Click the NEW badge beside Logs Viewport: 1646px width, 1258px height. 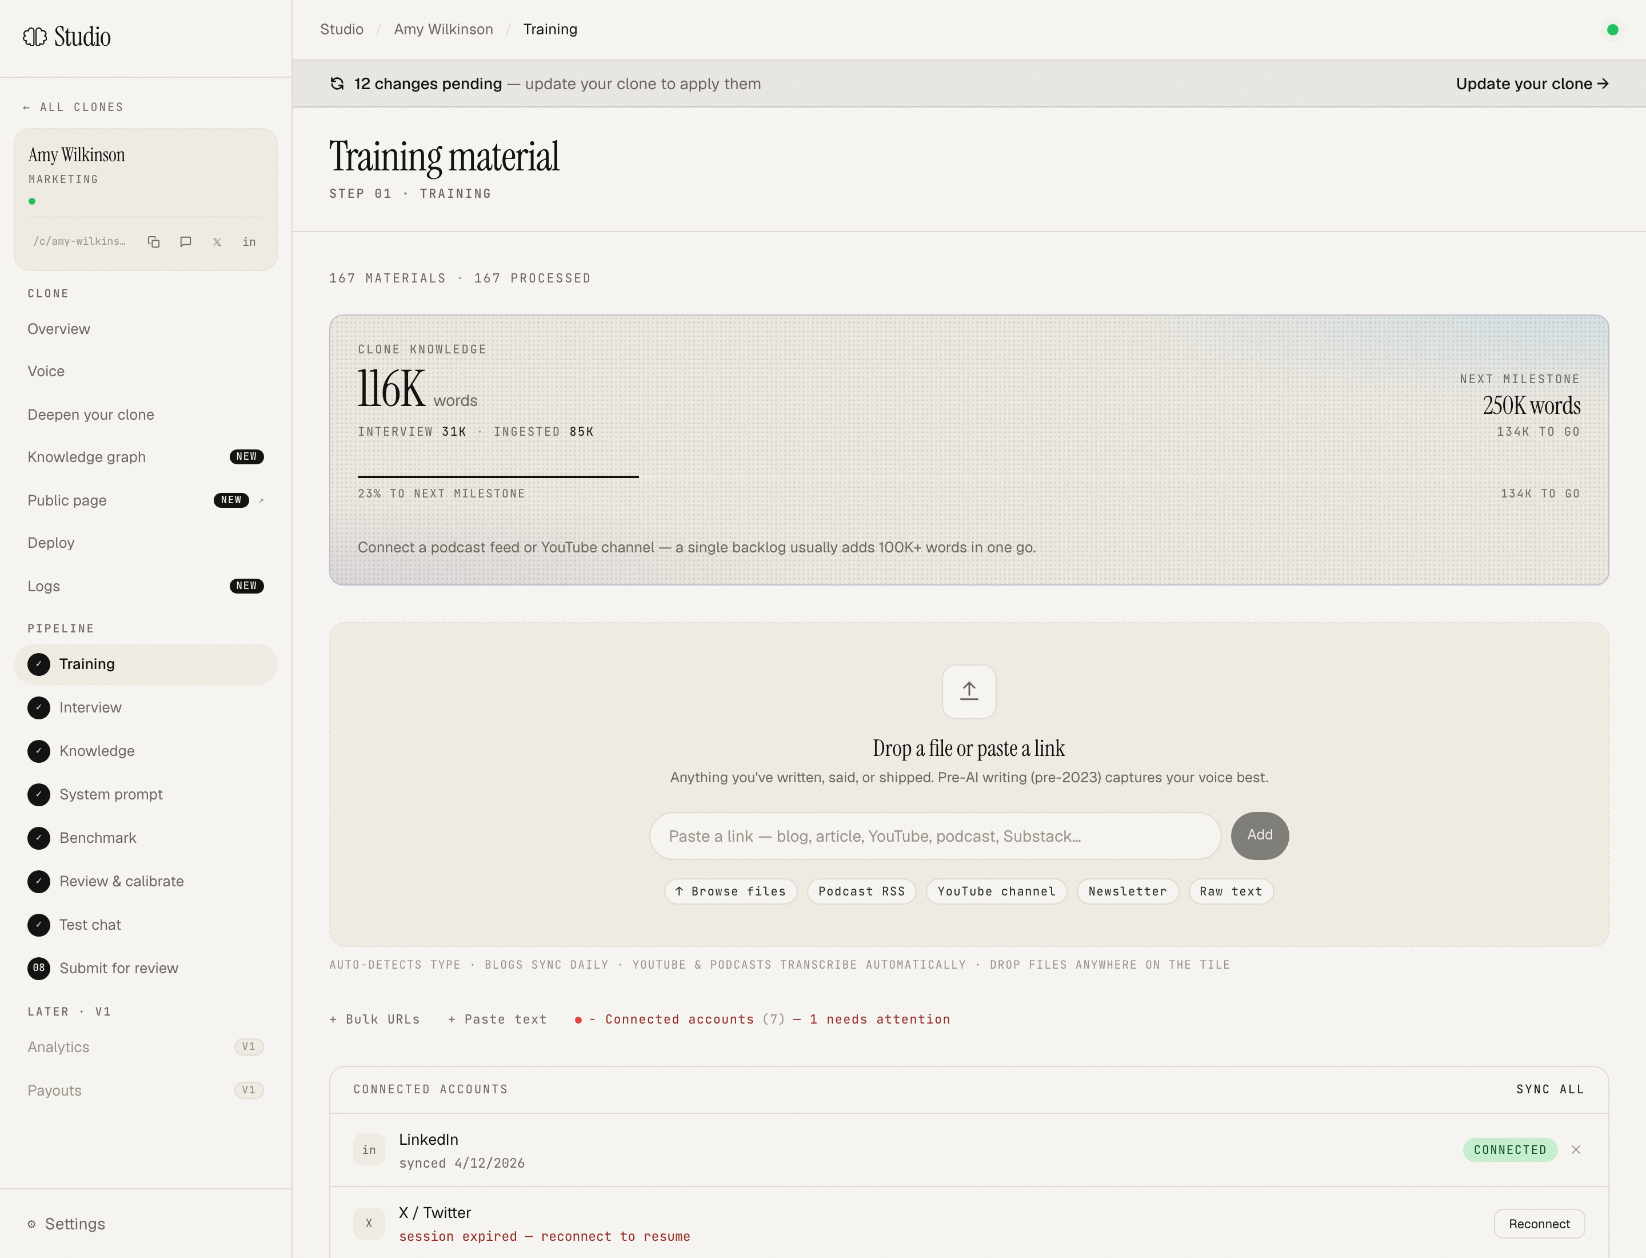point(246,586)
